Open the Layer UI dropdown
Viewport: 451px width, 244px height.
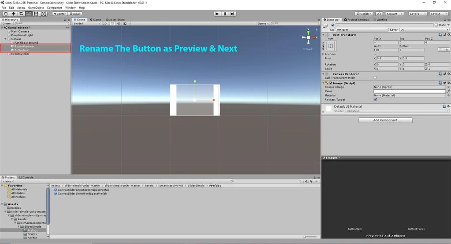click(x=424, y=29)
